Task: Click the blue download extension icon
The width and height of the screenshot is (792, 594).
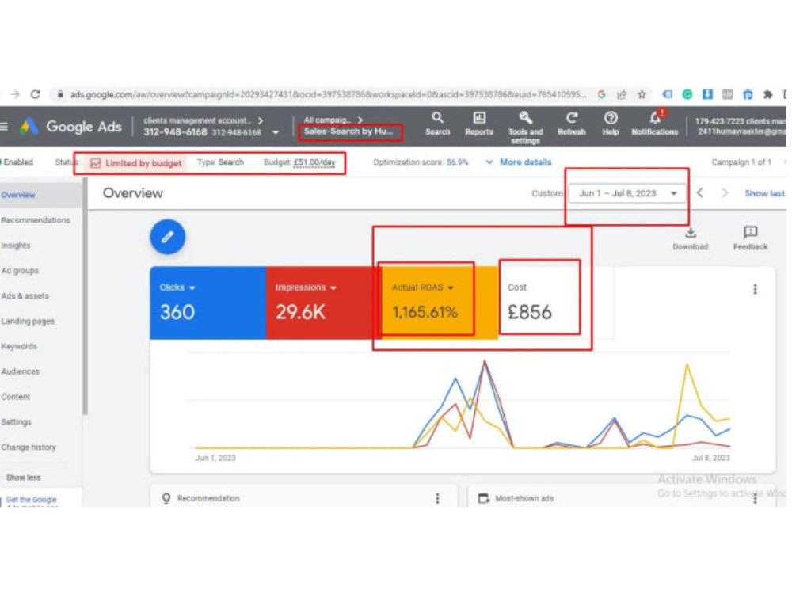Action: click(x=707, y=94)
